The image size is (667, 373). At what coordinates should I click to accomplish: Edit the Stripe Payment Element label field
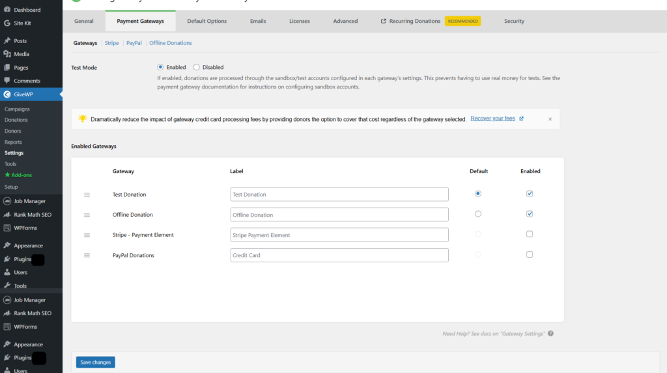pyautogui.click(x=339, y=235)
